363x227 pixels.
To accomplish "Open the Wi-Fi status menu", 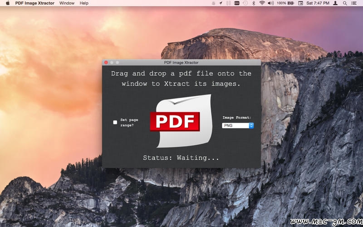I will tap(262, 3).
